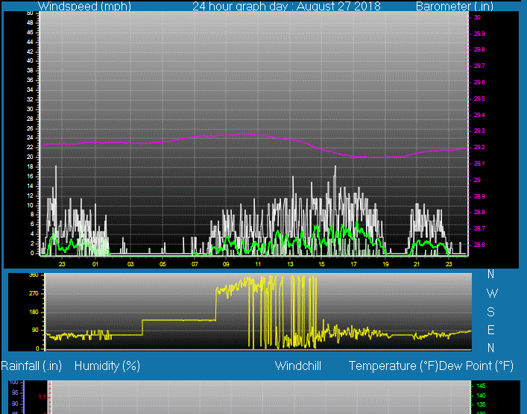Click the 30 mph value on windspeed axis
The image size is (527, 414).
(30, 110)
